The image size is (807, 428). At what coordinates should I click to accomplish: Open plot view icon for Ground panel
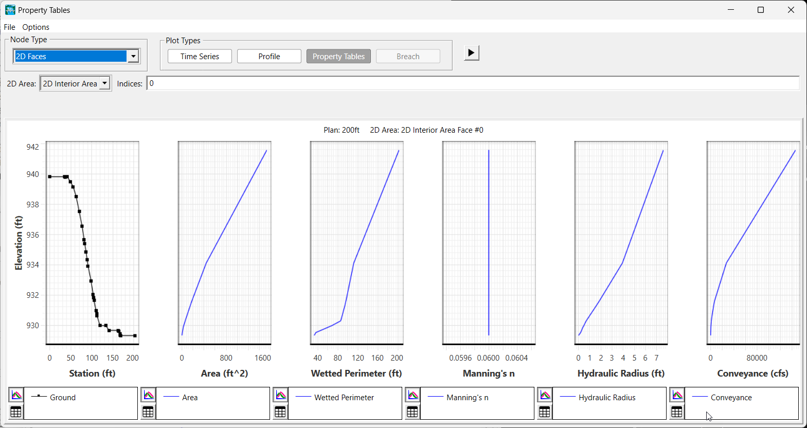[x=16, y=395]
